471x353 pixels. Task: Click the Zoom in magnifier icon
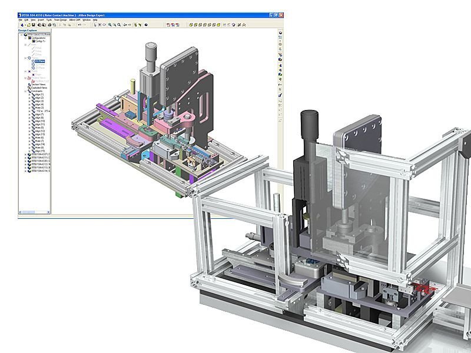tap(110, 25)
